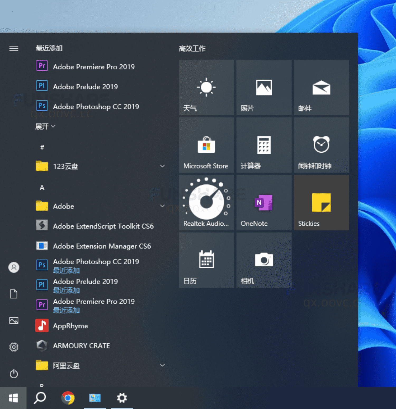Open the Photos (照片) tile
The height and width of the screenshot is (409, 396).
pos(264,87)
